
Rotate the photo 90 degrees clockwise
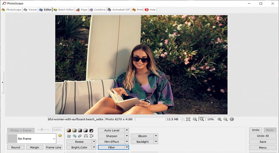(x=80, y=136)
